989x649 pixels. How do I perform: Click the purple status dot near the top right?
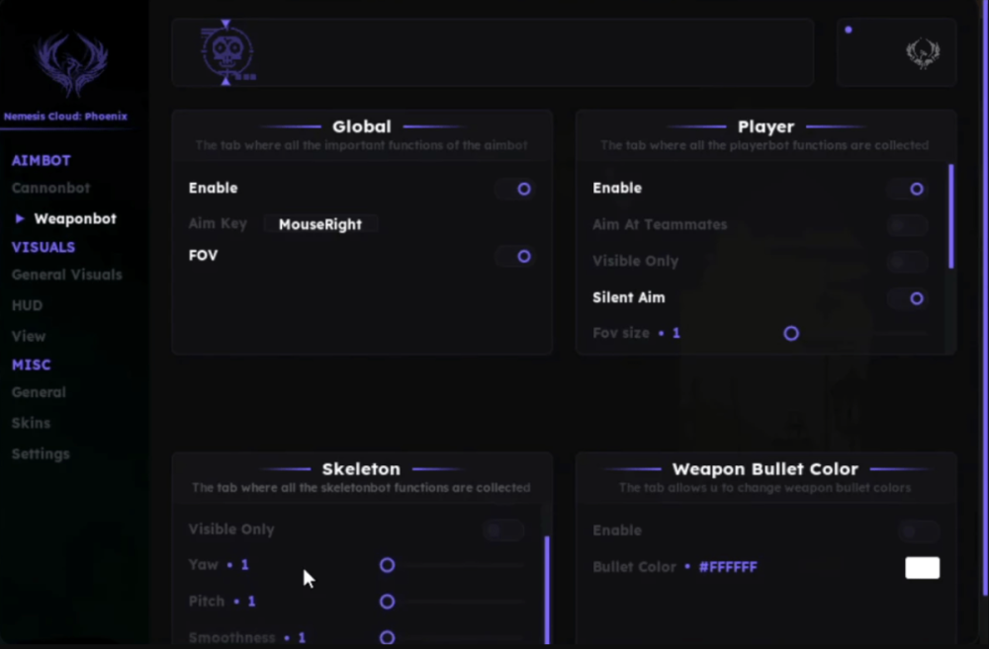point(848,30)
